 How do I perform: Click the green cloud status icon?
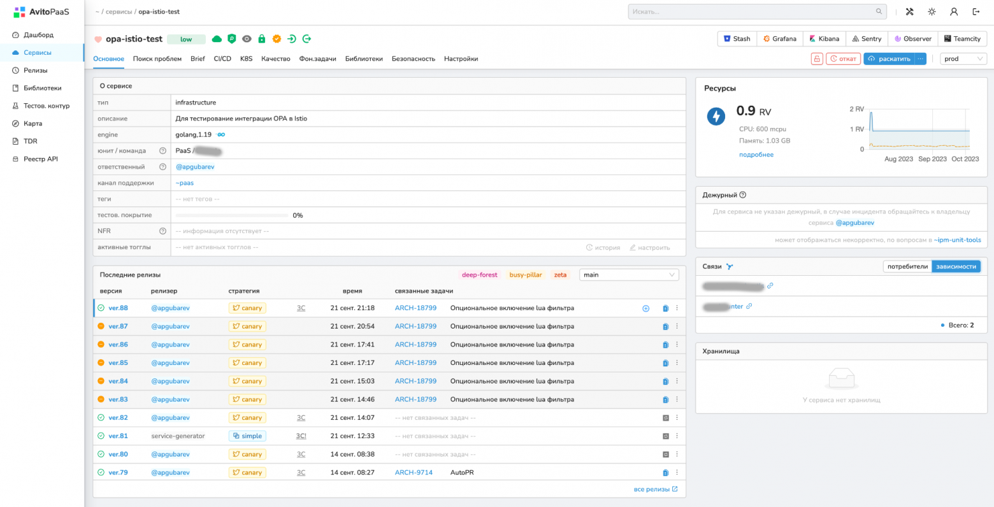[217, 39]
